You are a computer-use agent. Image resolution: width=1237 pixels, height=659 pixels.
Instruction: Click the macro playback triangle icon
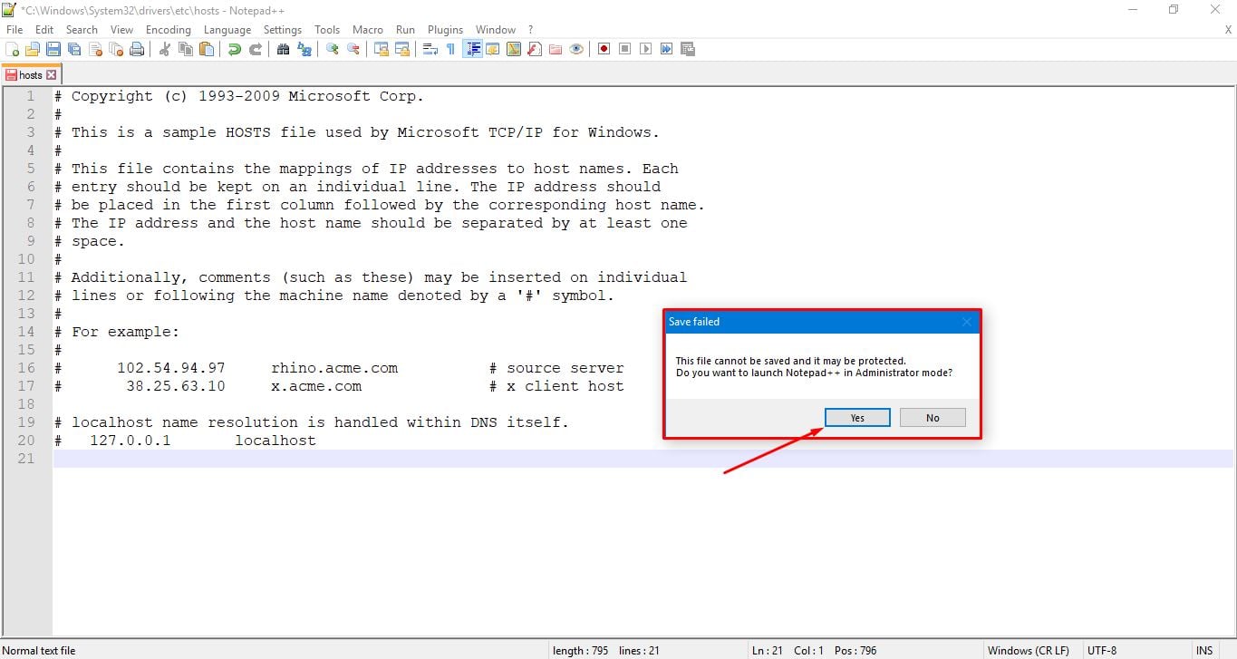[646, 50]
